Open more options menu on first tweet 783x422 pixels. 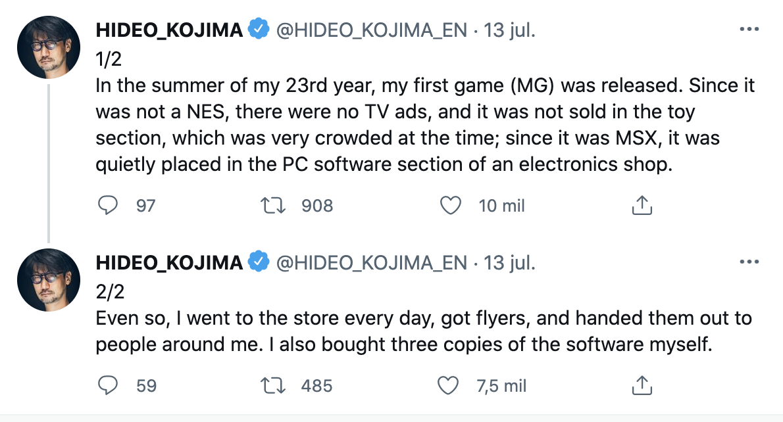pos(749,30)
